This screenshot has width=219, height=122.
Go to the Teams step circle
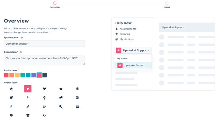167,3
